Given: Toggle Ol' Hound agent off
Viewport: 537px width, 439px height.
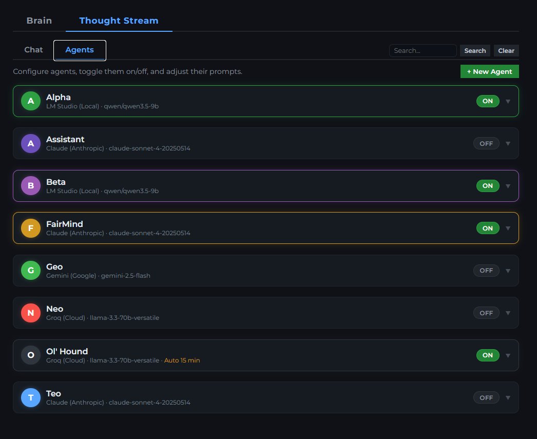Looking at the screenshot, I should [x=488, y=355].
